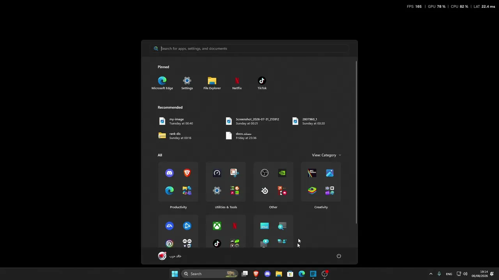Open the NVIDIA app in Other category
Screen dimensions: 499x280
(x=282, y=173)
